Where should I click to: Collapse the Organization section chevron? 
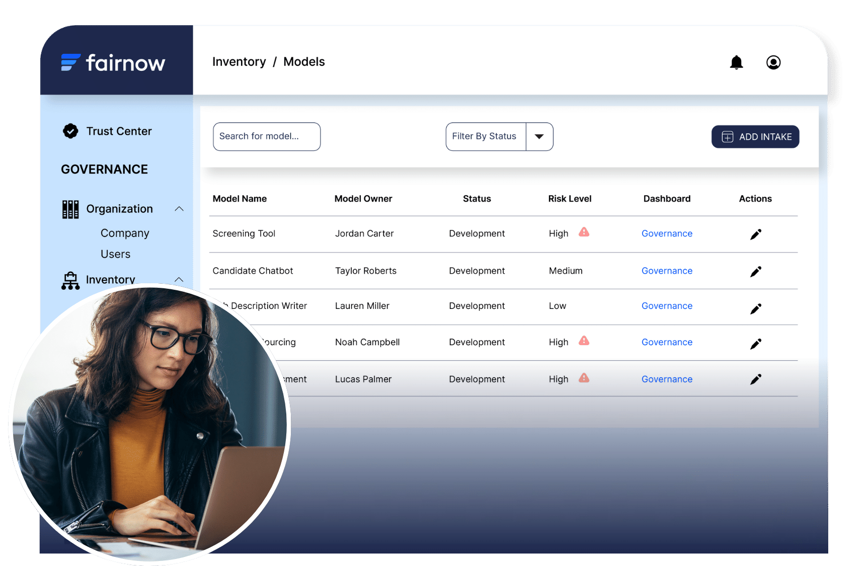[179, 209]
